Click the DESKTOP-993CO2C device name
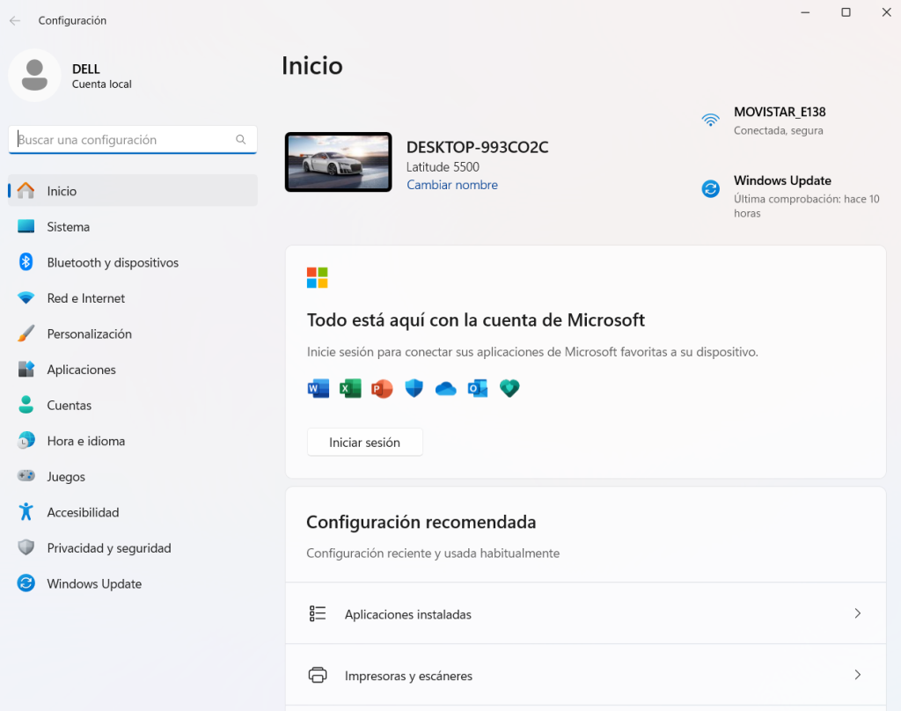The image size is (901, 711). coord(478,147)
